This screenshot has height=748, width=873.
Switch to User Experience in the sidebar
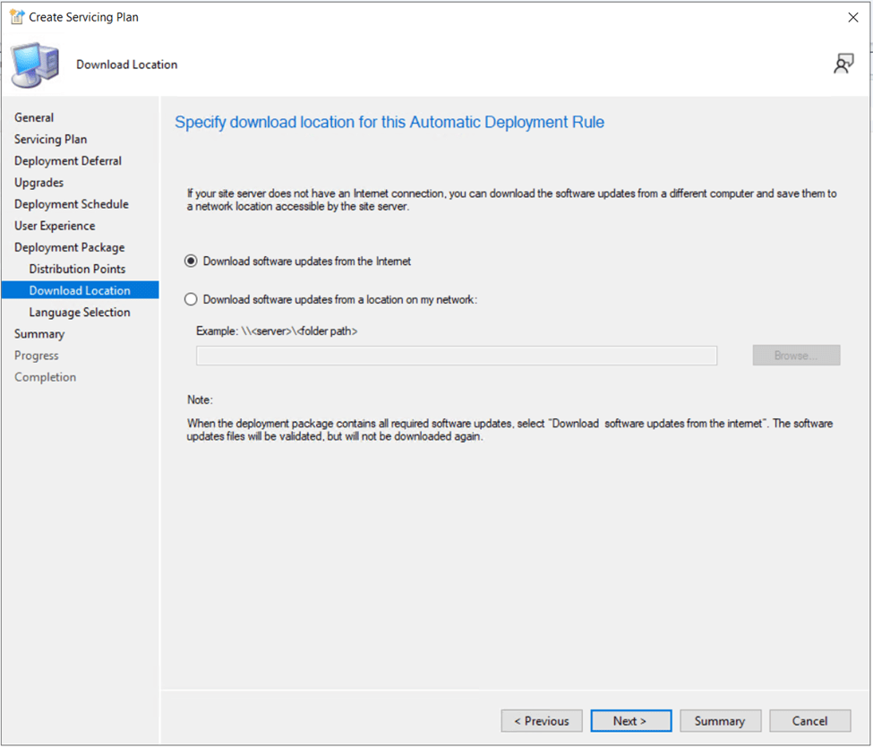[x=55, y=226]
